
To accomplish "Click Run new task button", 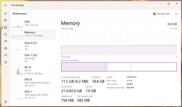I will pyautogui.click(x=161, y=14).
